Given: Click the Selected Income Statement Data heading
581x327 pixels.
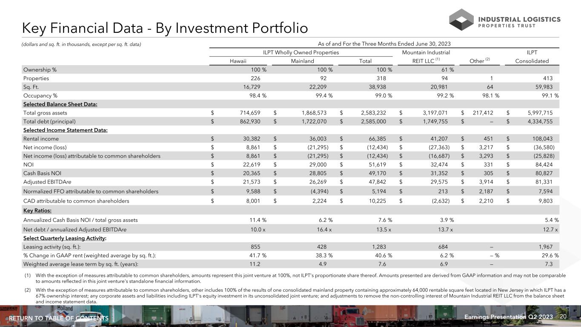Looking at the screenshot, I should [x=65, y=130].
